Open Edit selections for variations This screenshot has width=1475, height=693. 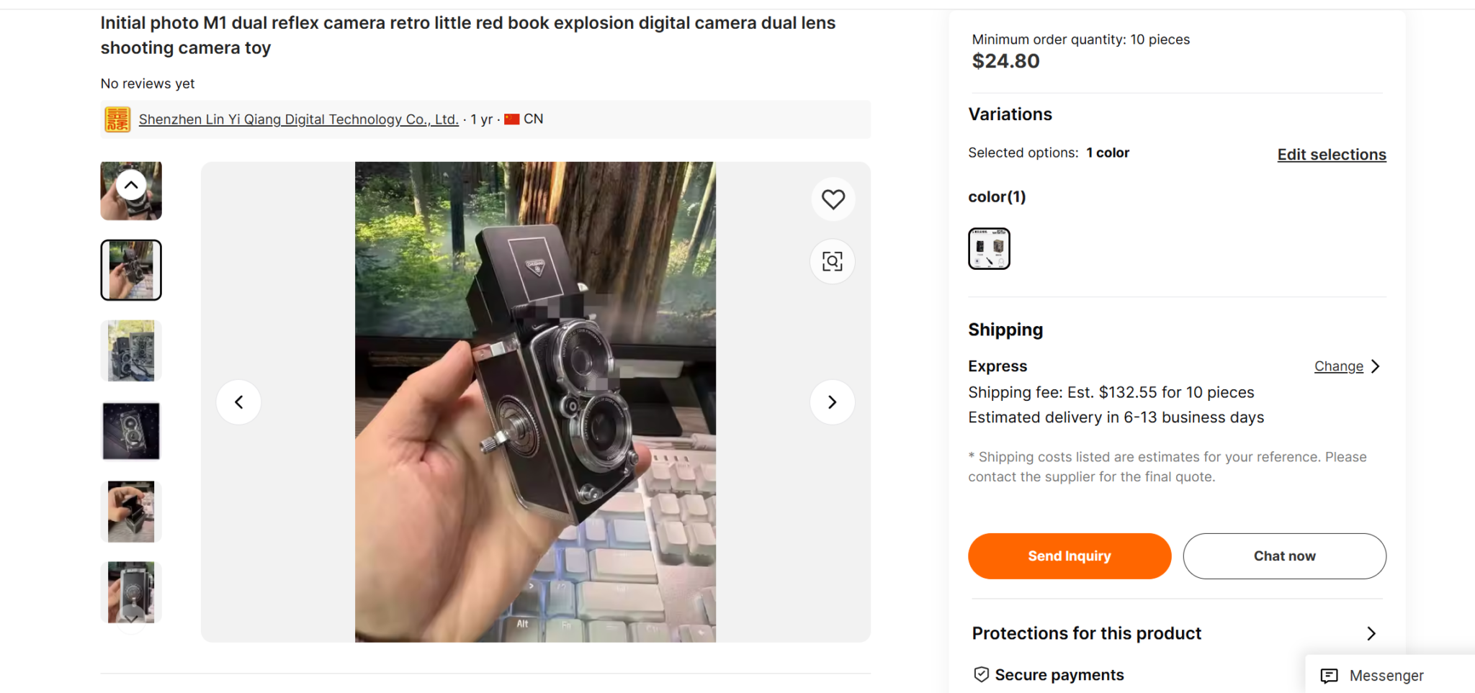[1331, 154]
